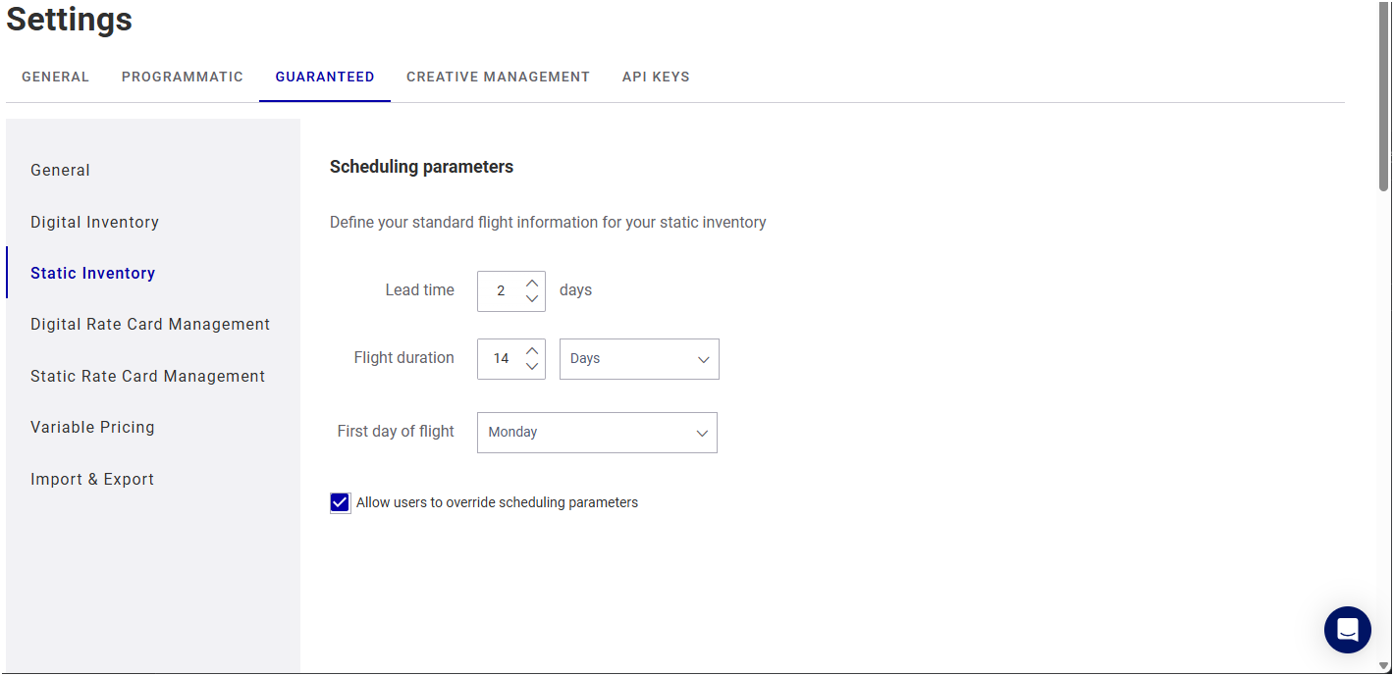Open the Programmatic tab

click(x=183, y=77)
